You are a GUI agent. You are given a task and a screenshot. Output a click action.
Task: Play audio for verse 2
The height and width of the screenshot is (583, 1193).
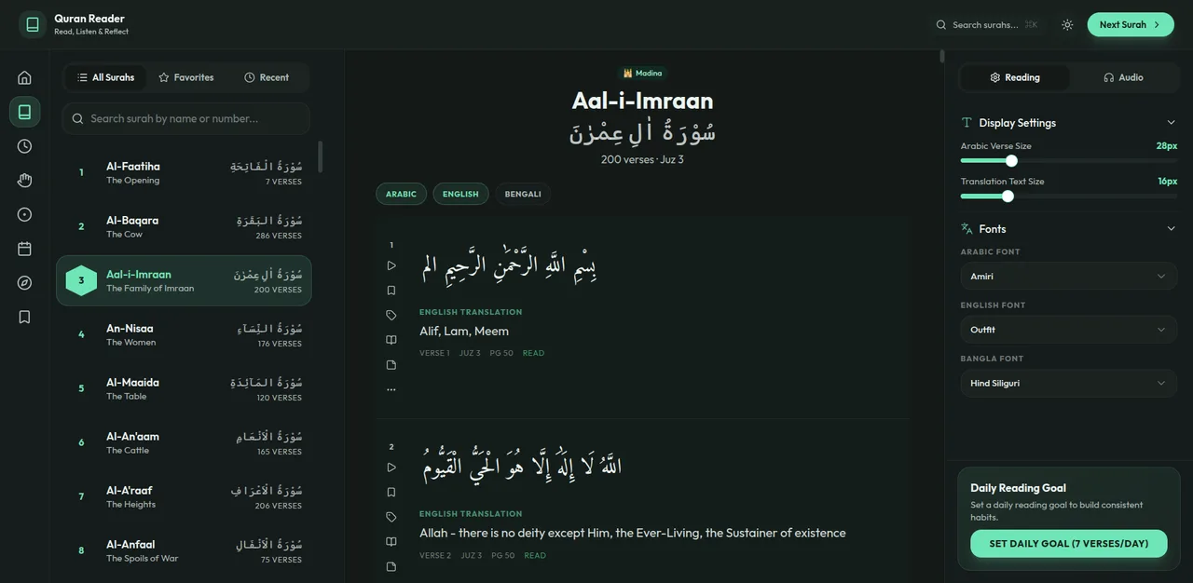tap(391, 468)
